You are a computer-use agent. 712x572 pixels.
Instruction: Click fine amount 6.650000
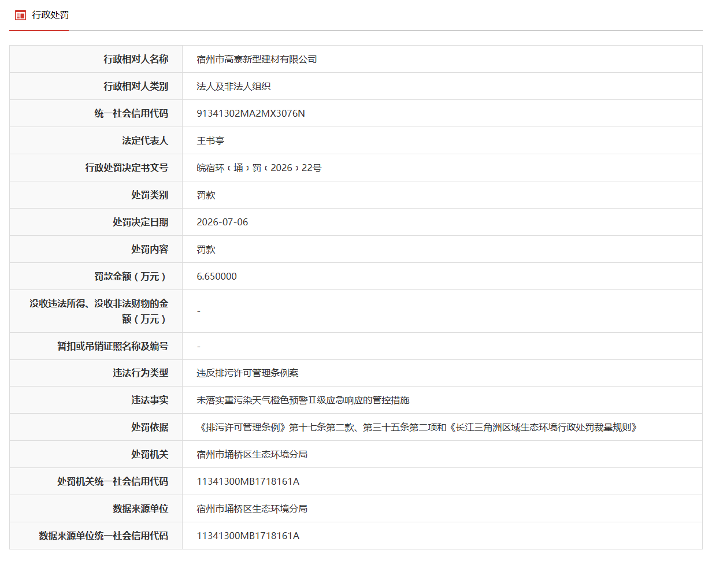pos(217,276)
